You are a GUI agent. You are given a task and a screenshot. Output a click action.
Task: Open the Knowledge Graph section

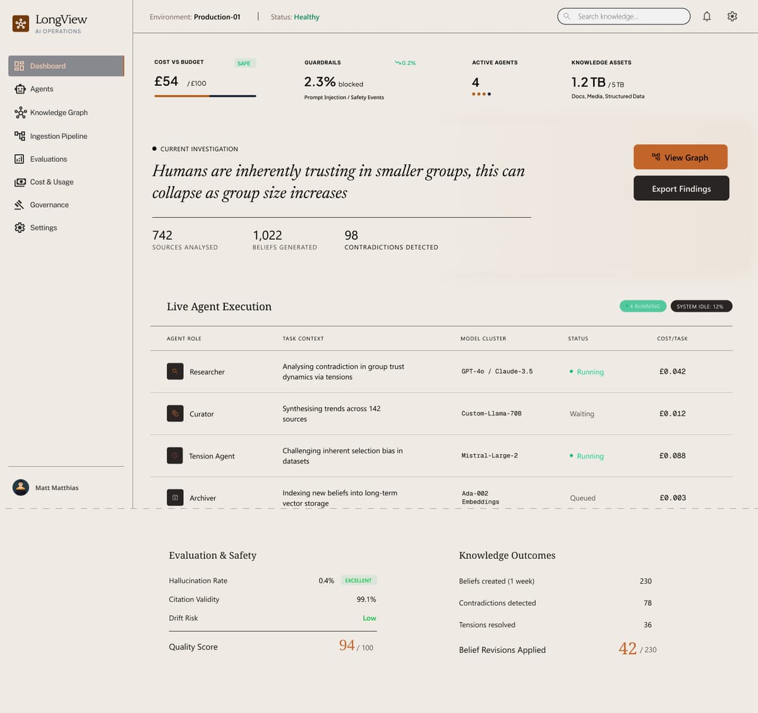[58, 112]
